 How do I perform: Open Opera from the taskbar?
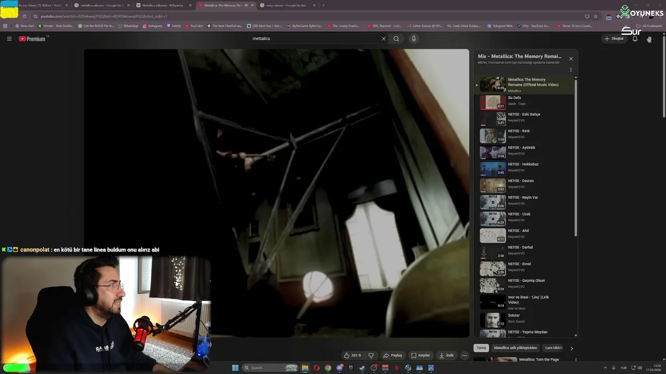[x=316, y=368]
